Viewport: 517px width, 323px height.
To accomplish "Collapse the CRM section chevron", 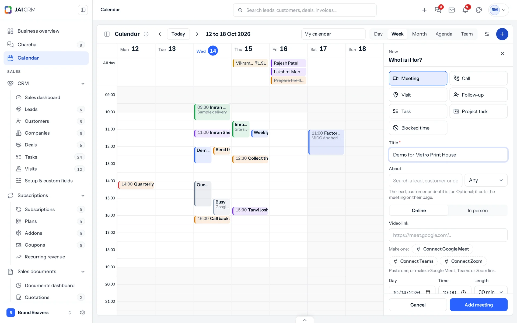I will point(83,83).
